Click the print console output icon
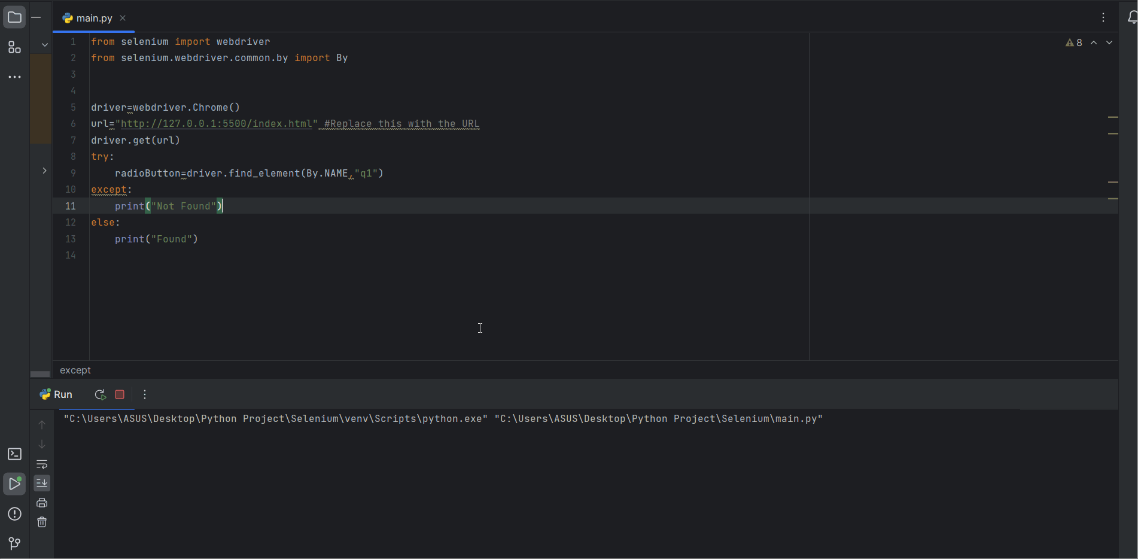 coord(42,503)
